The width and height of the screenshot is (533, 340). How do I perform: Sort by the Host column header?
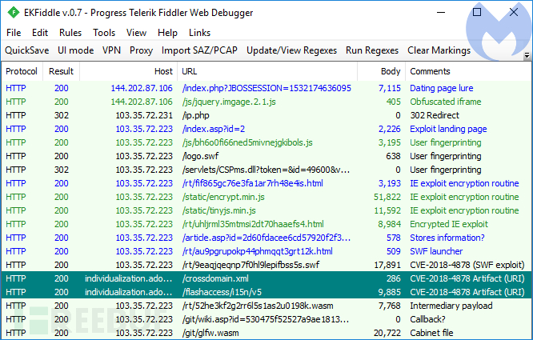[x=129, y=71]
